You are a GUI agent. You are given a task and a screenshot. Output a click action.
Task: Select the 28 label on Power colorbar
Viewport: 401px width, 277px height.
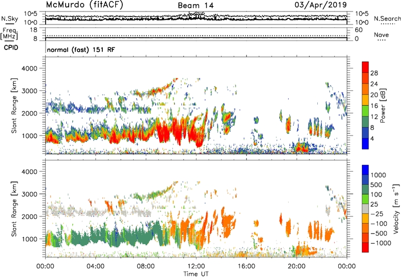point(374,73)
